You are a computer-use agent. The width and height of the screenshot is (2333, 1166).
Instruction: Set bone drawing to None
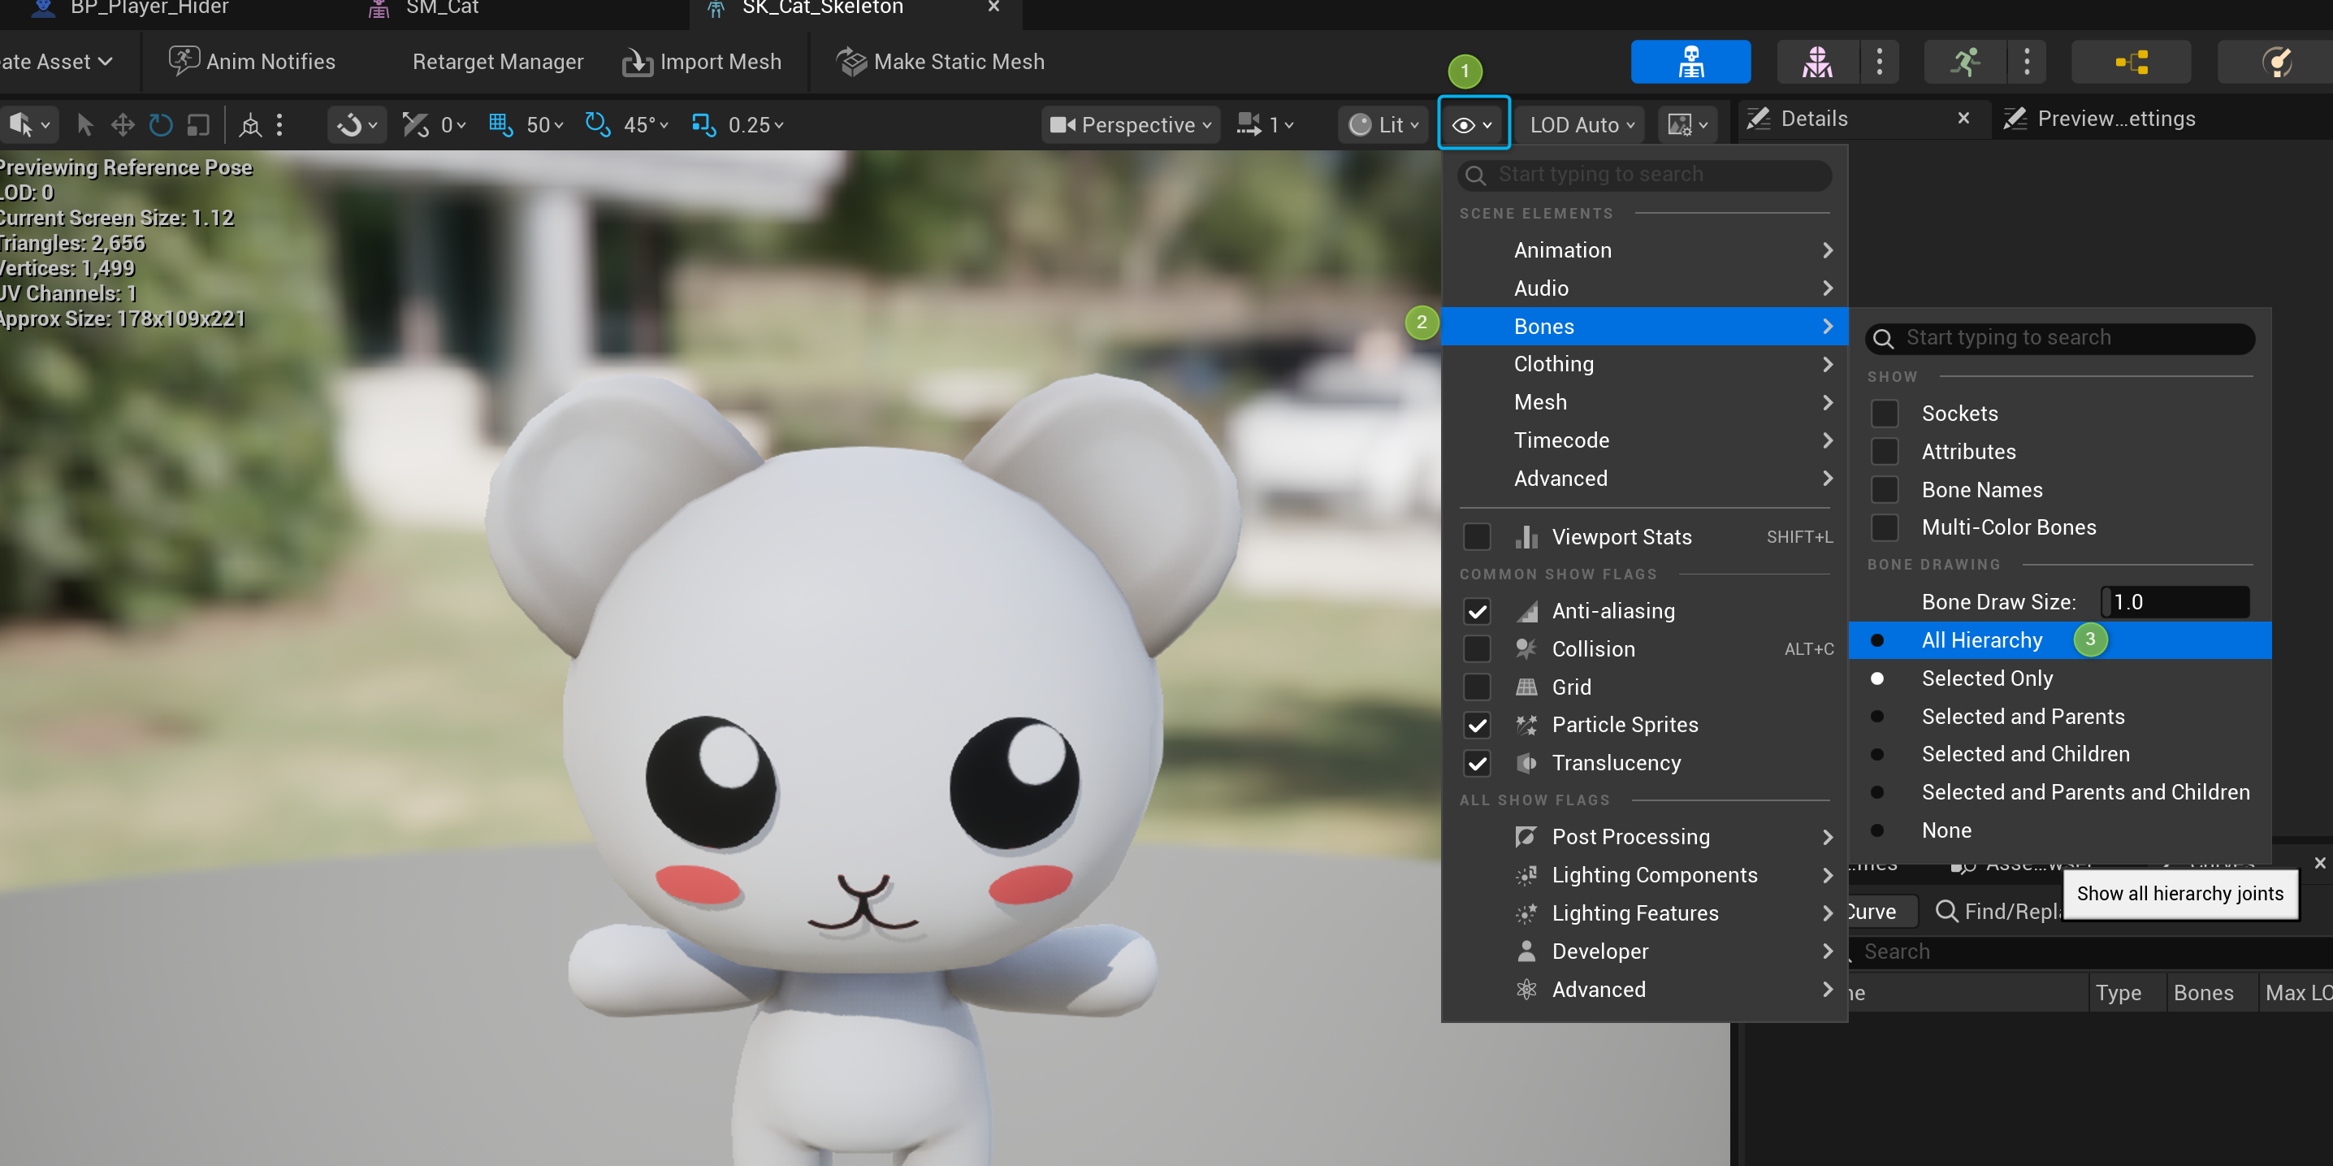pos(2059,830)
